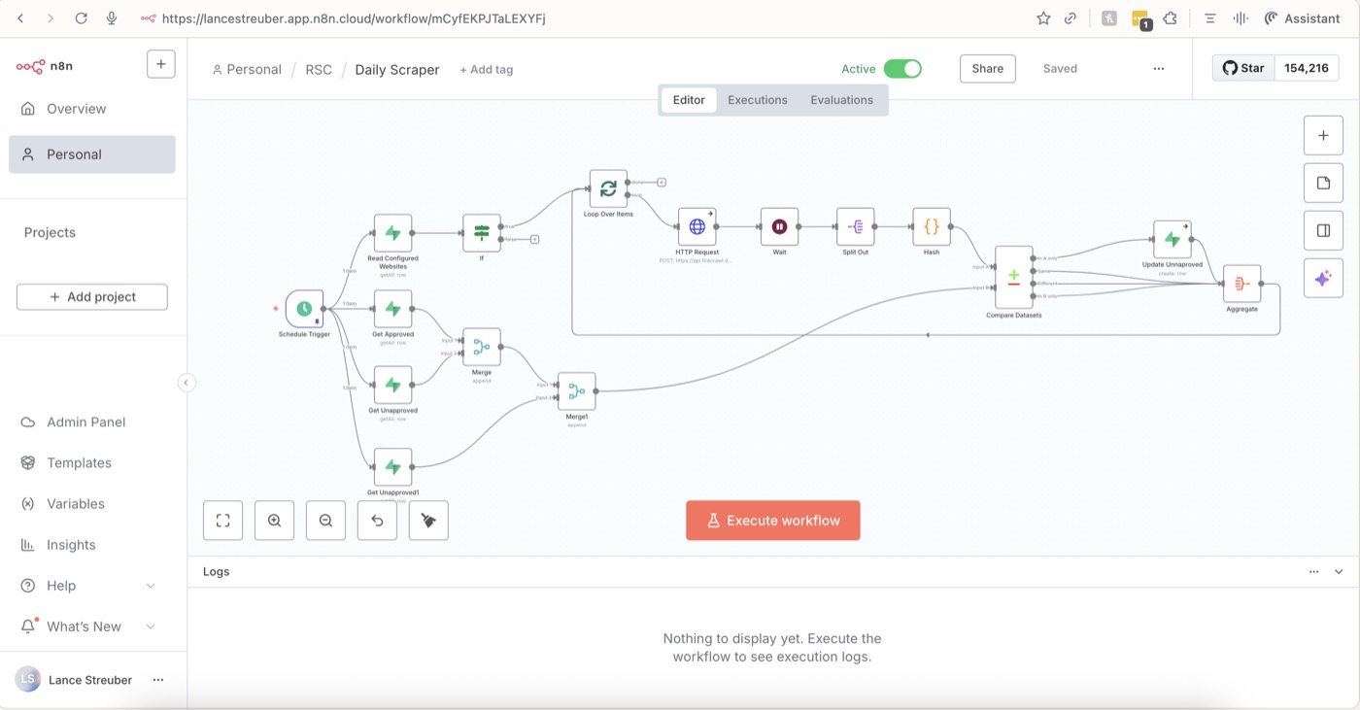This screenshot has width=1360, height=710.
Task: Click the reset zoom arrow button
Action: (x=377, y=521)
